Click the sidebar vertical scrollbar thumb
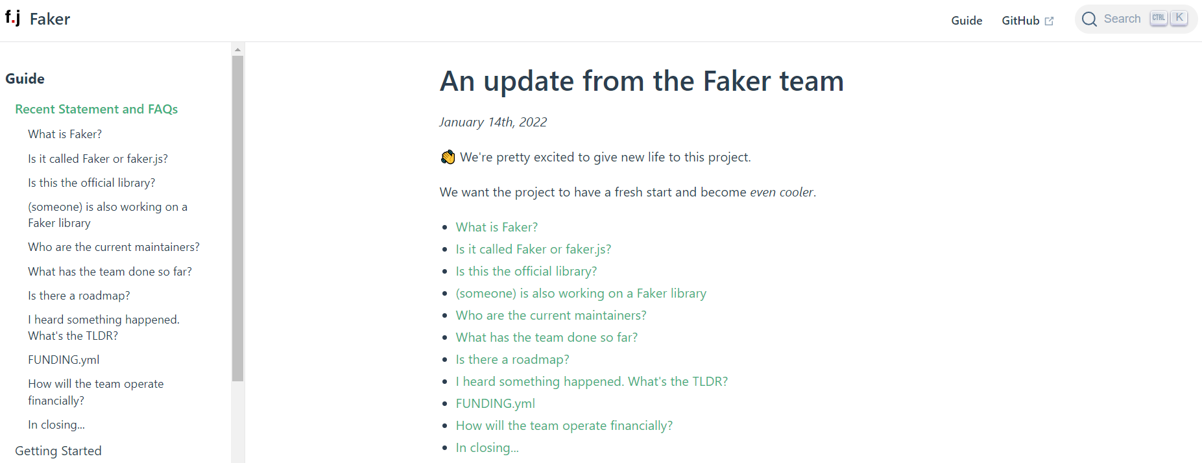The height and width of the screenshot is (463, 1202). [x=237, y=218]
